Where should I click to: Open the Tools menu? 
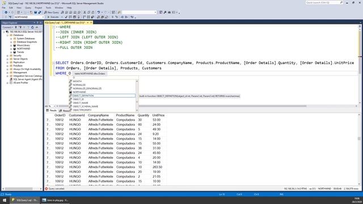click(x=48, y=7)
